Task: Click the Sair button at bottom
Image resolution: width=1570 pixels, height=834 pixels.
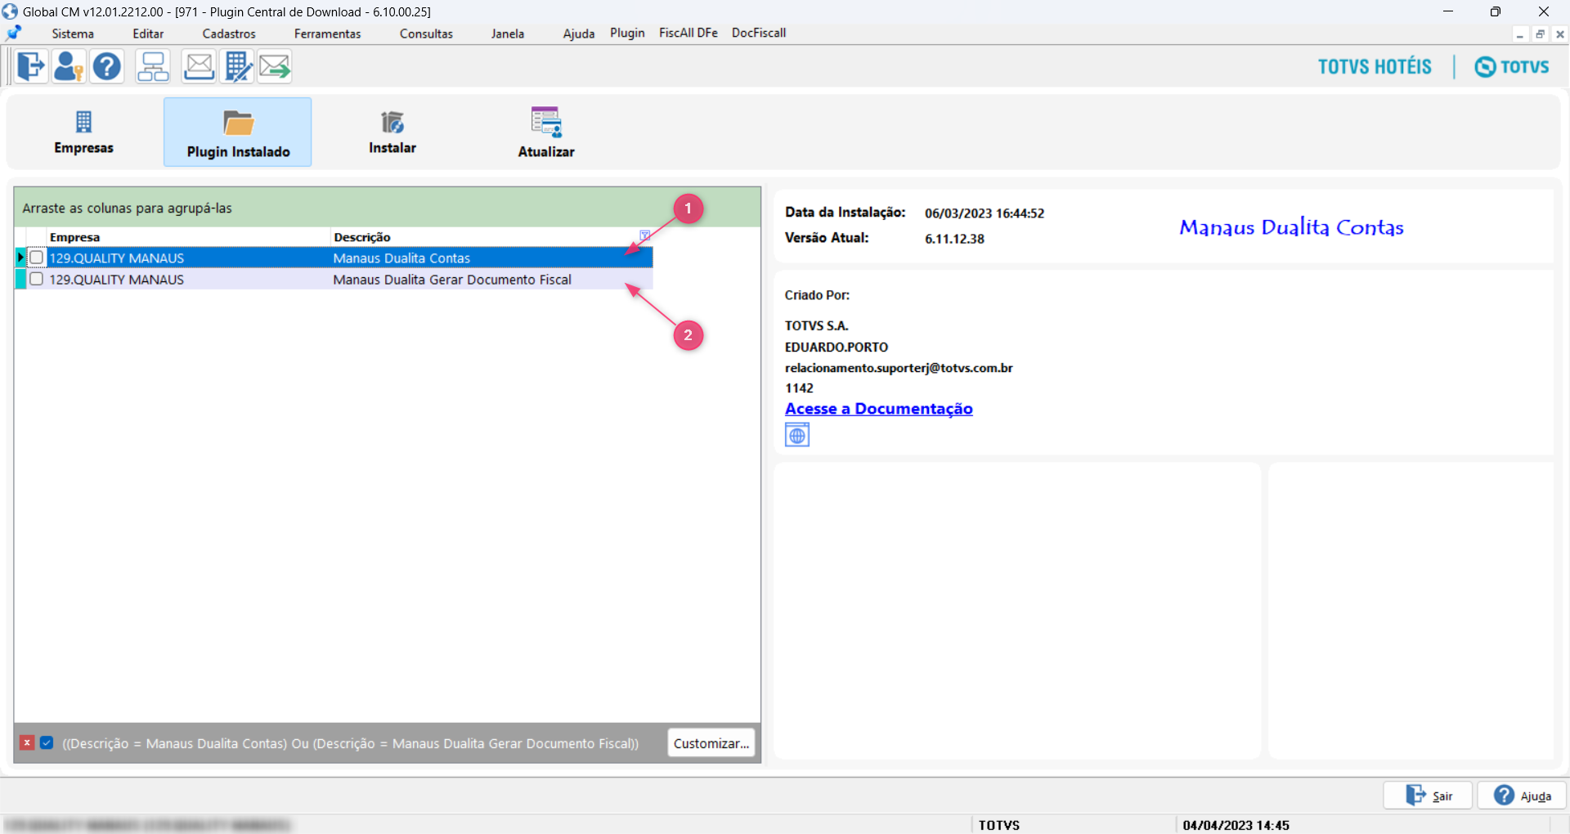Action: point(1428,796)
